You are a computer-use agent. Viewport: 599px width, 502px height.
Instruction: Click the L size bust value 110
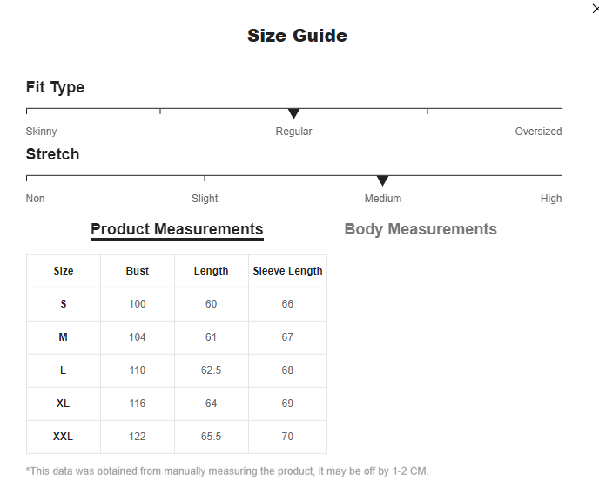138,370
